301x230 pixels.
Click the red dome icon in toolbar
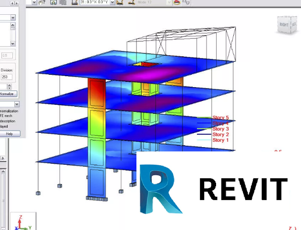coord(177,2)
